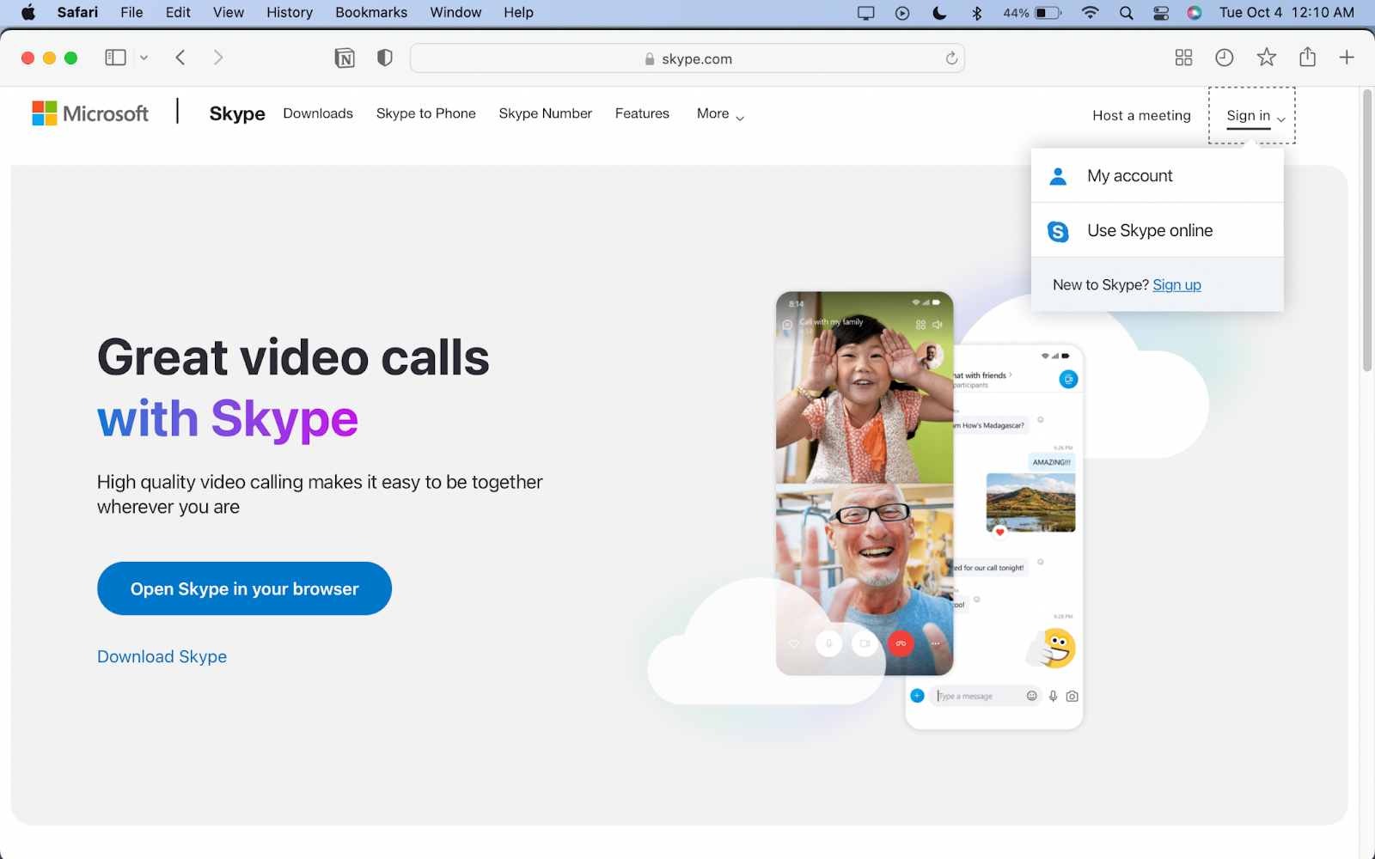The height and width of the screenshot is (859, 1375).
Task: Open the Features nav link
Action: point(642,113)
